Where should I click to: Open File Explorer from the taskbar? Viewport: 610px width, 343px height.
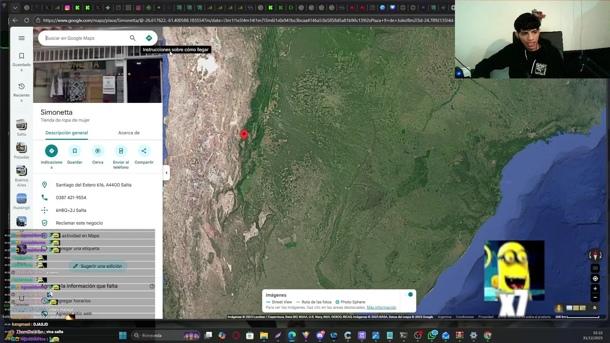(x=264, y=335)
